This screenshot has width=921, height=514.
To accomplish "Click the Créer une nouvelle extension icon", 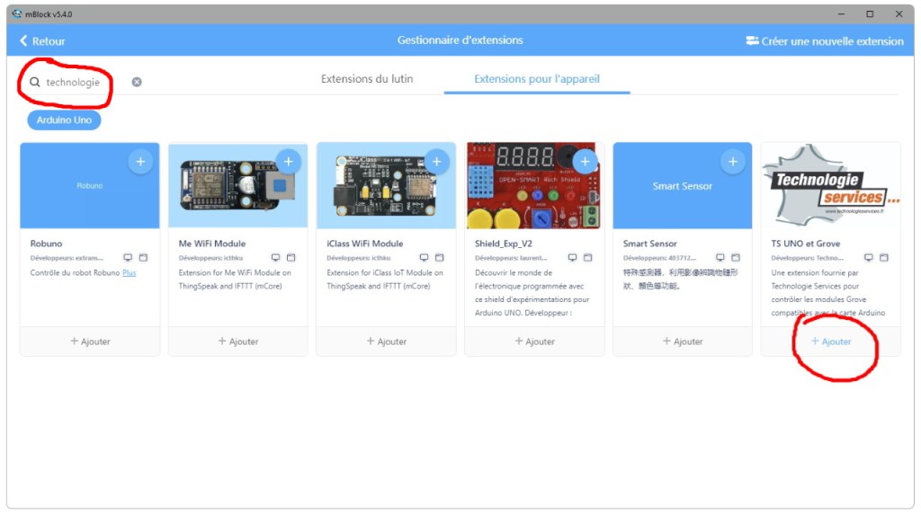I will coord(752,40).
